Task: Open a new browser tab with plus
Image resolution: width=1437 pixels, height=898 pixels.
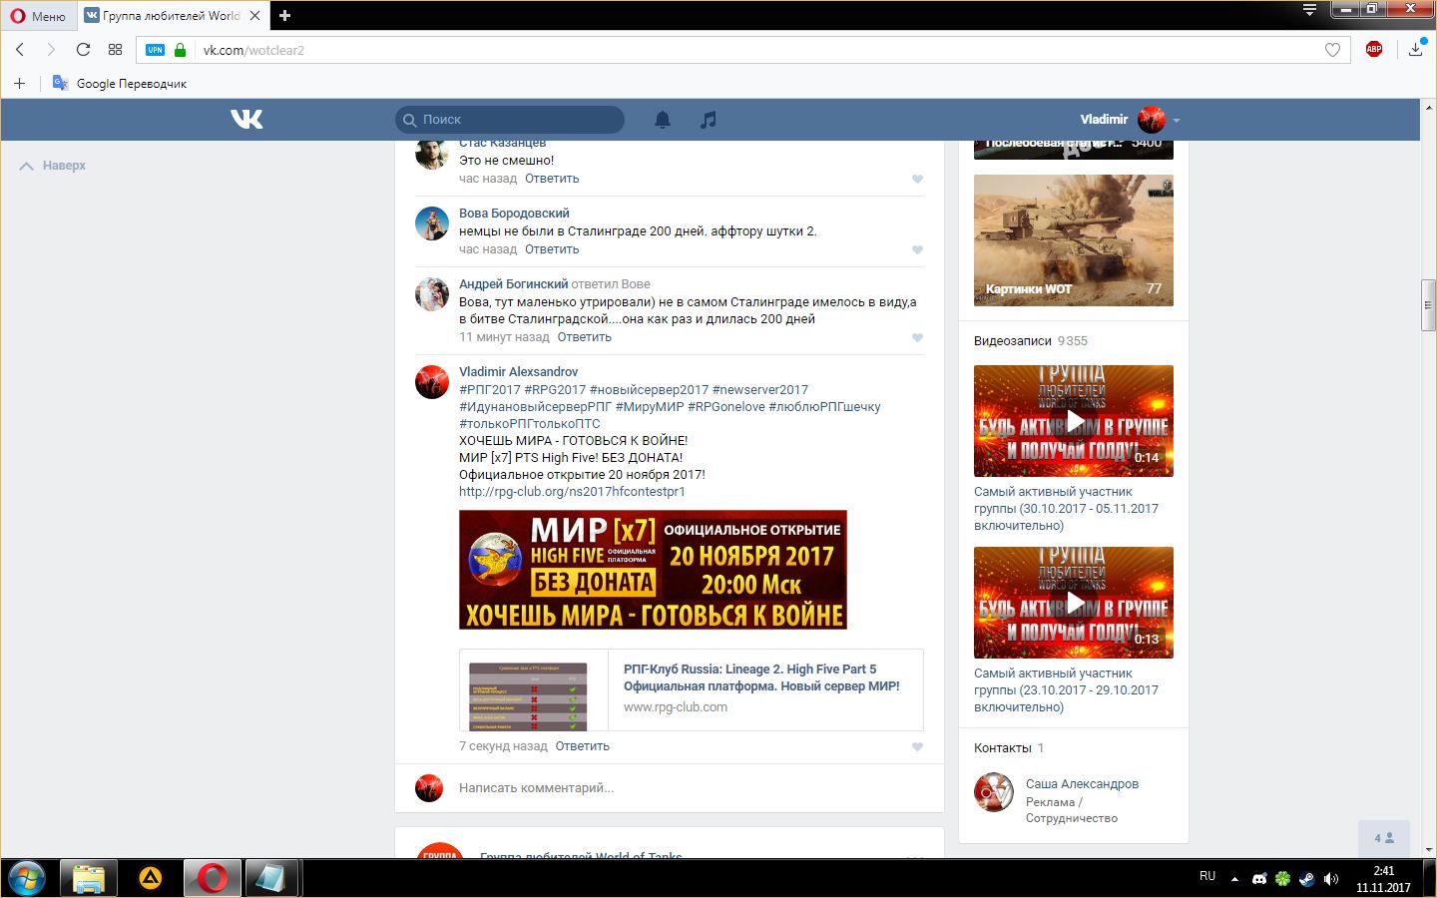Action: [284, 16]
